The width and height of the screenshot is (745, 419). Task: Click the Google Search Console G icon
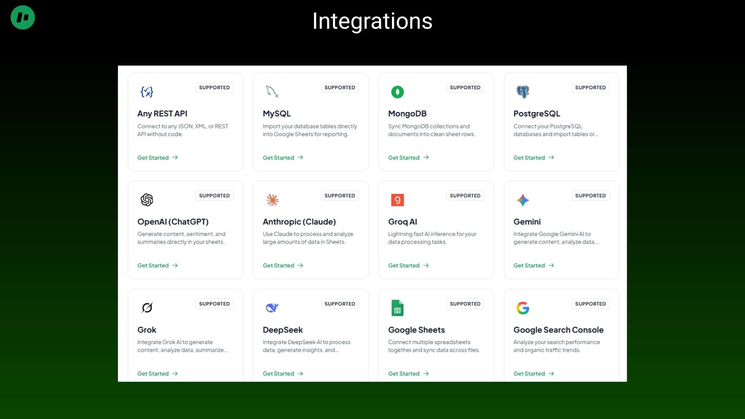click(523, 308)
